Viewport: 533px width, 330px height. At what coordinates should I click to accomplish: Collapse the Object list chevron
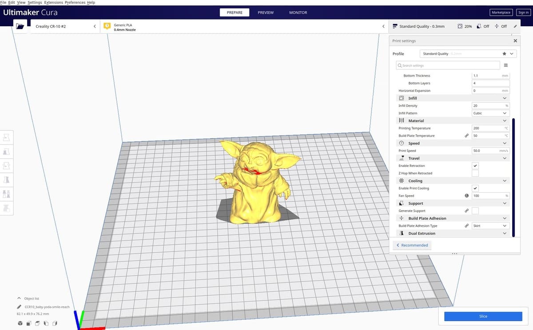point(19,298)
